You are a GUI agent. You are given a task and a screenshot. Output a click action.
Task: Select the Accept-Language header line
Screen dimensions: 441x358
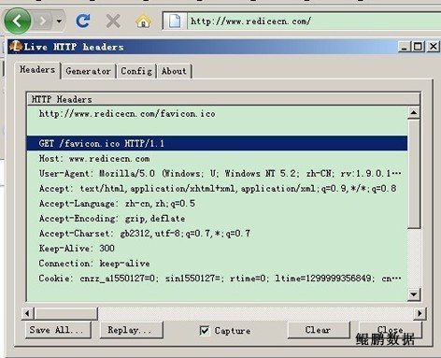pos(217,203)
